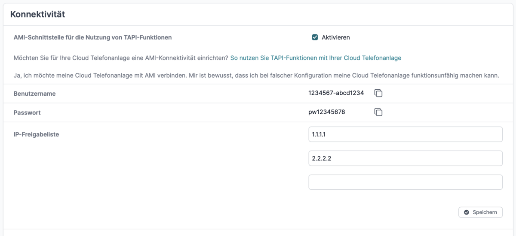Screen dimensions: 516x236
Task: Click the Konnektivität section heading
Action: (x=37, y=15)
